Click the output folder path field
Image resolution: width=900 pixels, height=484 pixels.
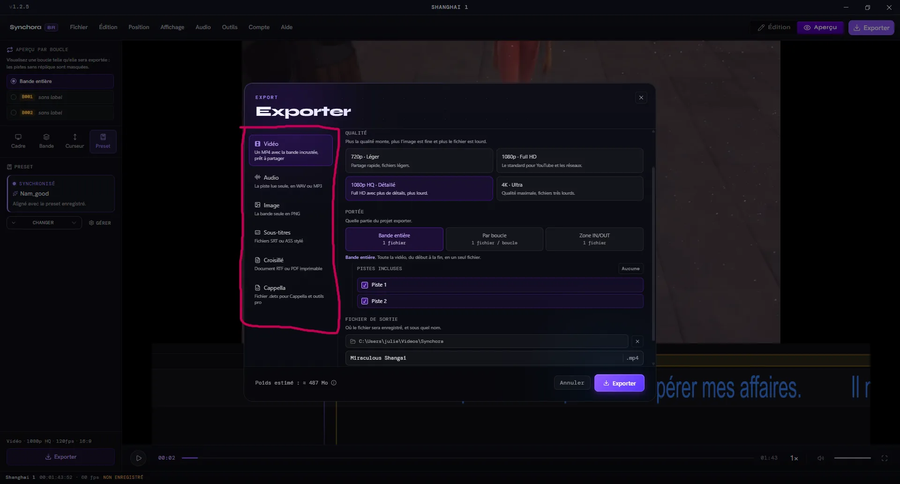487,341
